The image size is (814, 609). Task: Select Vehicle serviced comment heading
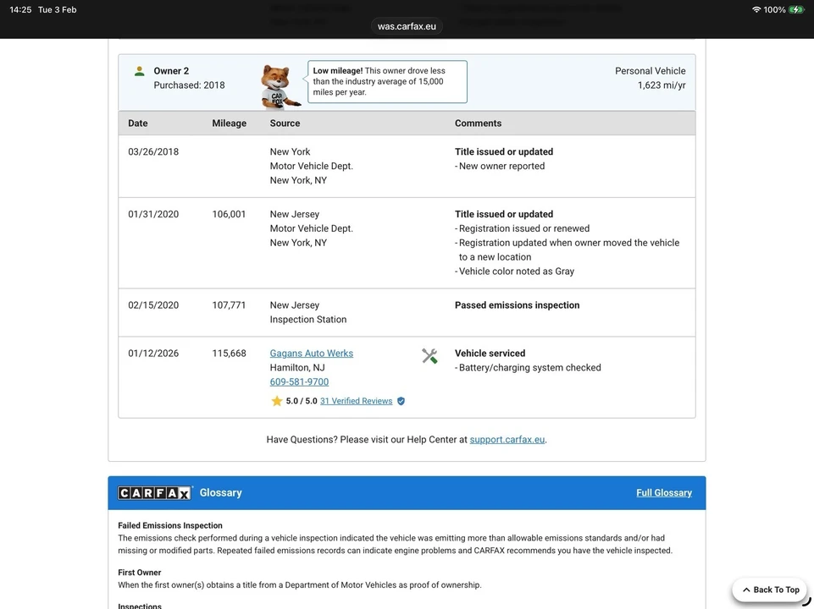490,353
